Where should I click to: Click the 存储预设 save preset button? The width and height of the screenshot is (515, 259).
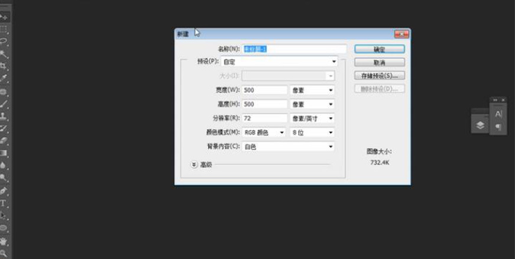(x=379, y=76)
